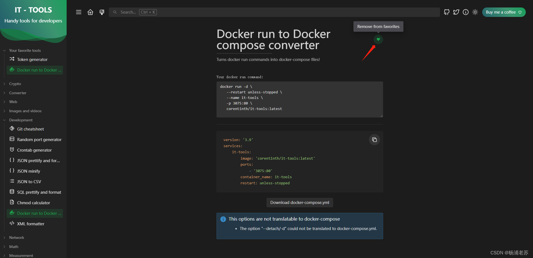The width and height of the screenshot is (533, 258).
Task: Toggle the sidebar hamburger menu
Action: [x=79, y=12]
